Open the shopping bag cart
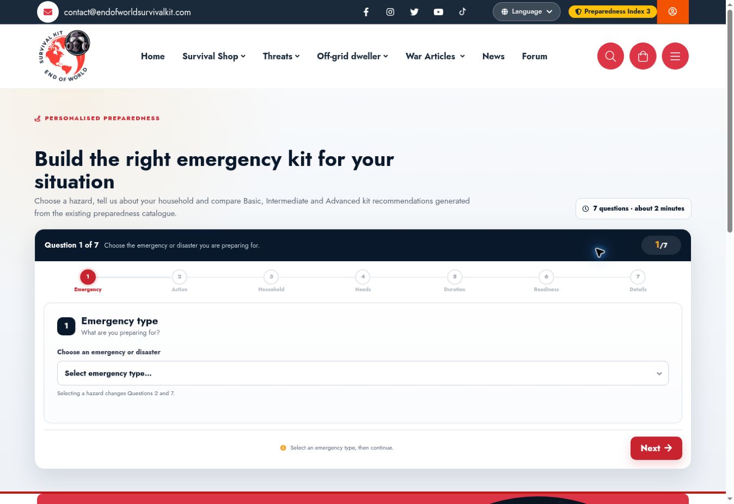The height and width of the screenshot is (504, 734). (x=643, y=56)
